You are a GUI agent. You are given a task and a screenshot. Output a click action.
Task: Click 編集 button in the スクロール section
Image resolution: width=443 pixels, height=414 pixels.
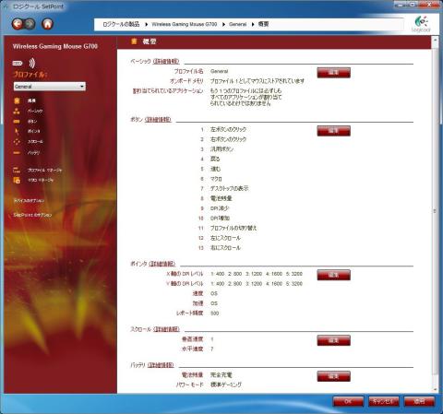coord(334,340)
